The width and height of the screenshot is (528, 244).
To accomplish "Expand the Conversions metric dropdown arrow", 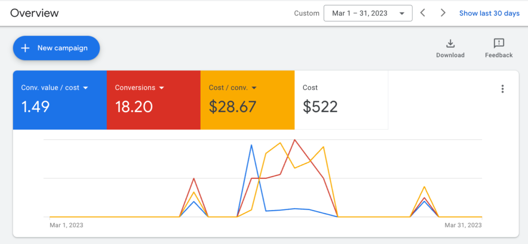I will pos(161,88).
